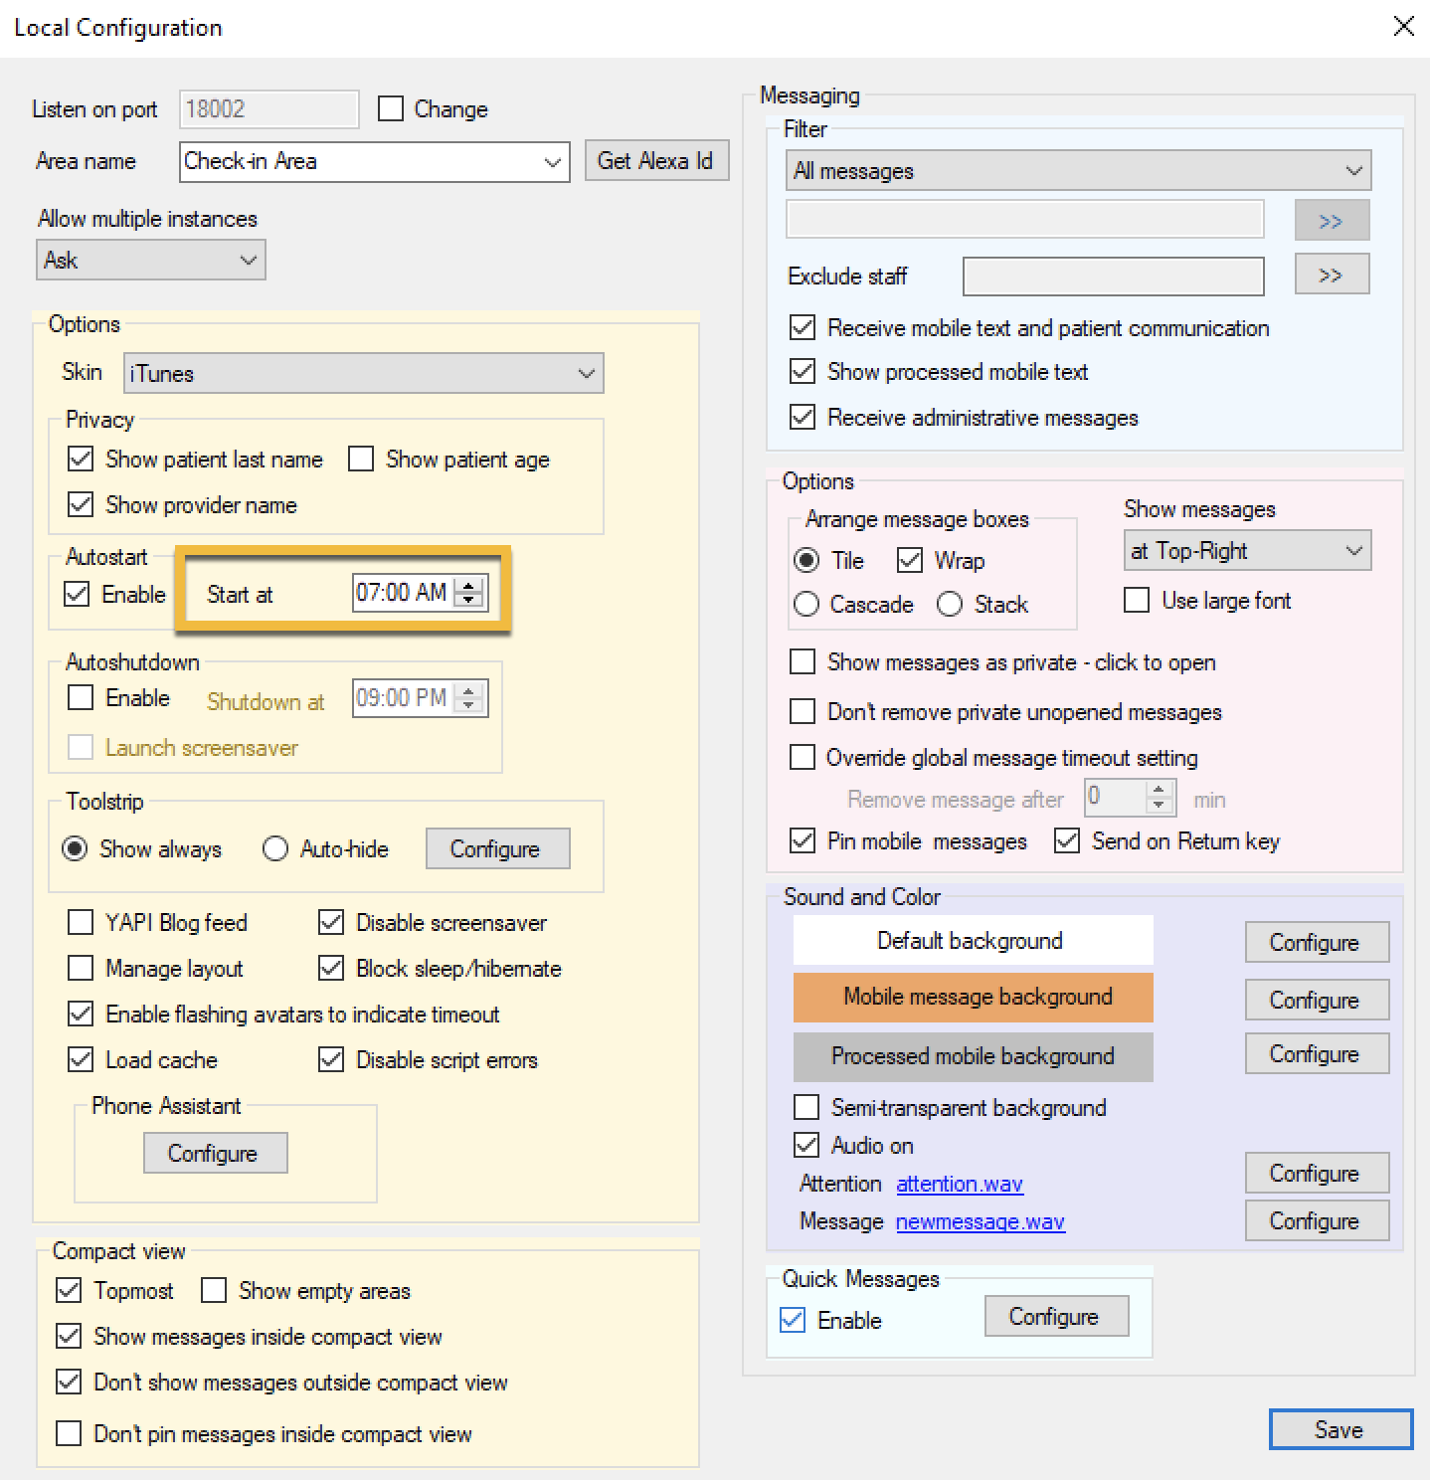Open the newmessage.wav link
The height and width of the screenshot is (1480, 1430).
point(981,1221)
